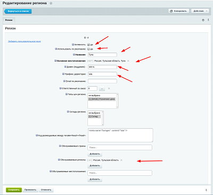This screenshot has height=195, width=213.
Task: Focus the Префикс директории input field
Action: (102, 74)
